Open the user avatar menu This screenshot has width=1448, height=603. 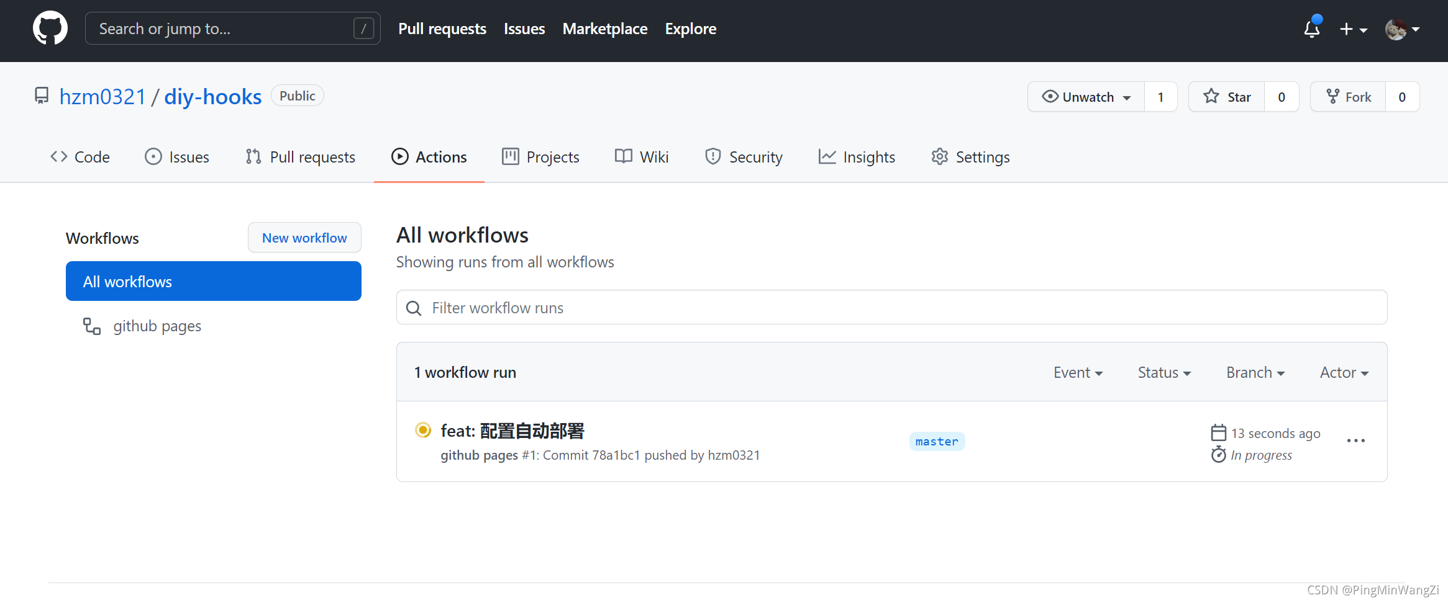coord(1402,29)
